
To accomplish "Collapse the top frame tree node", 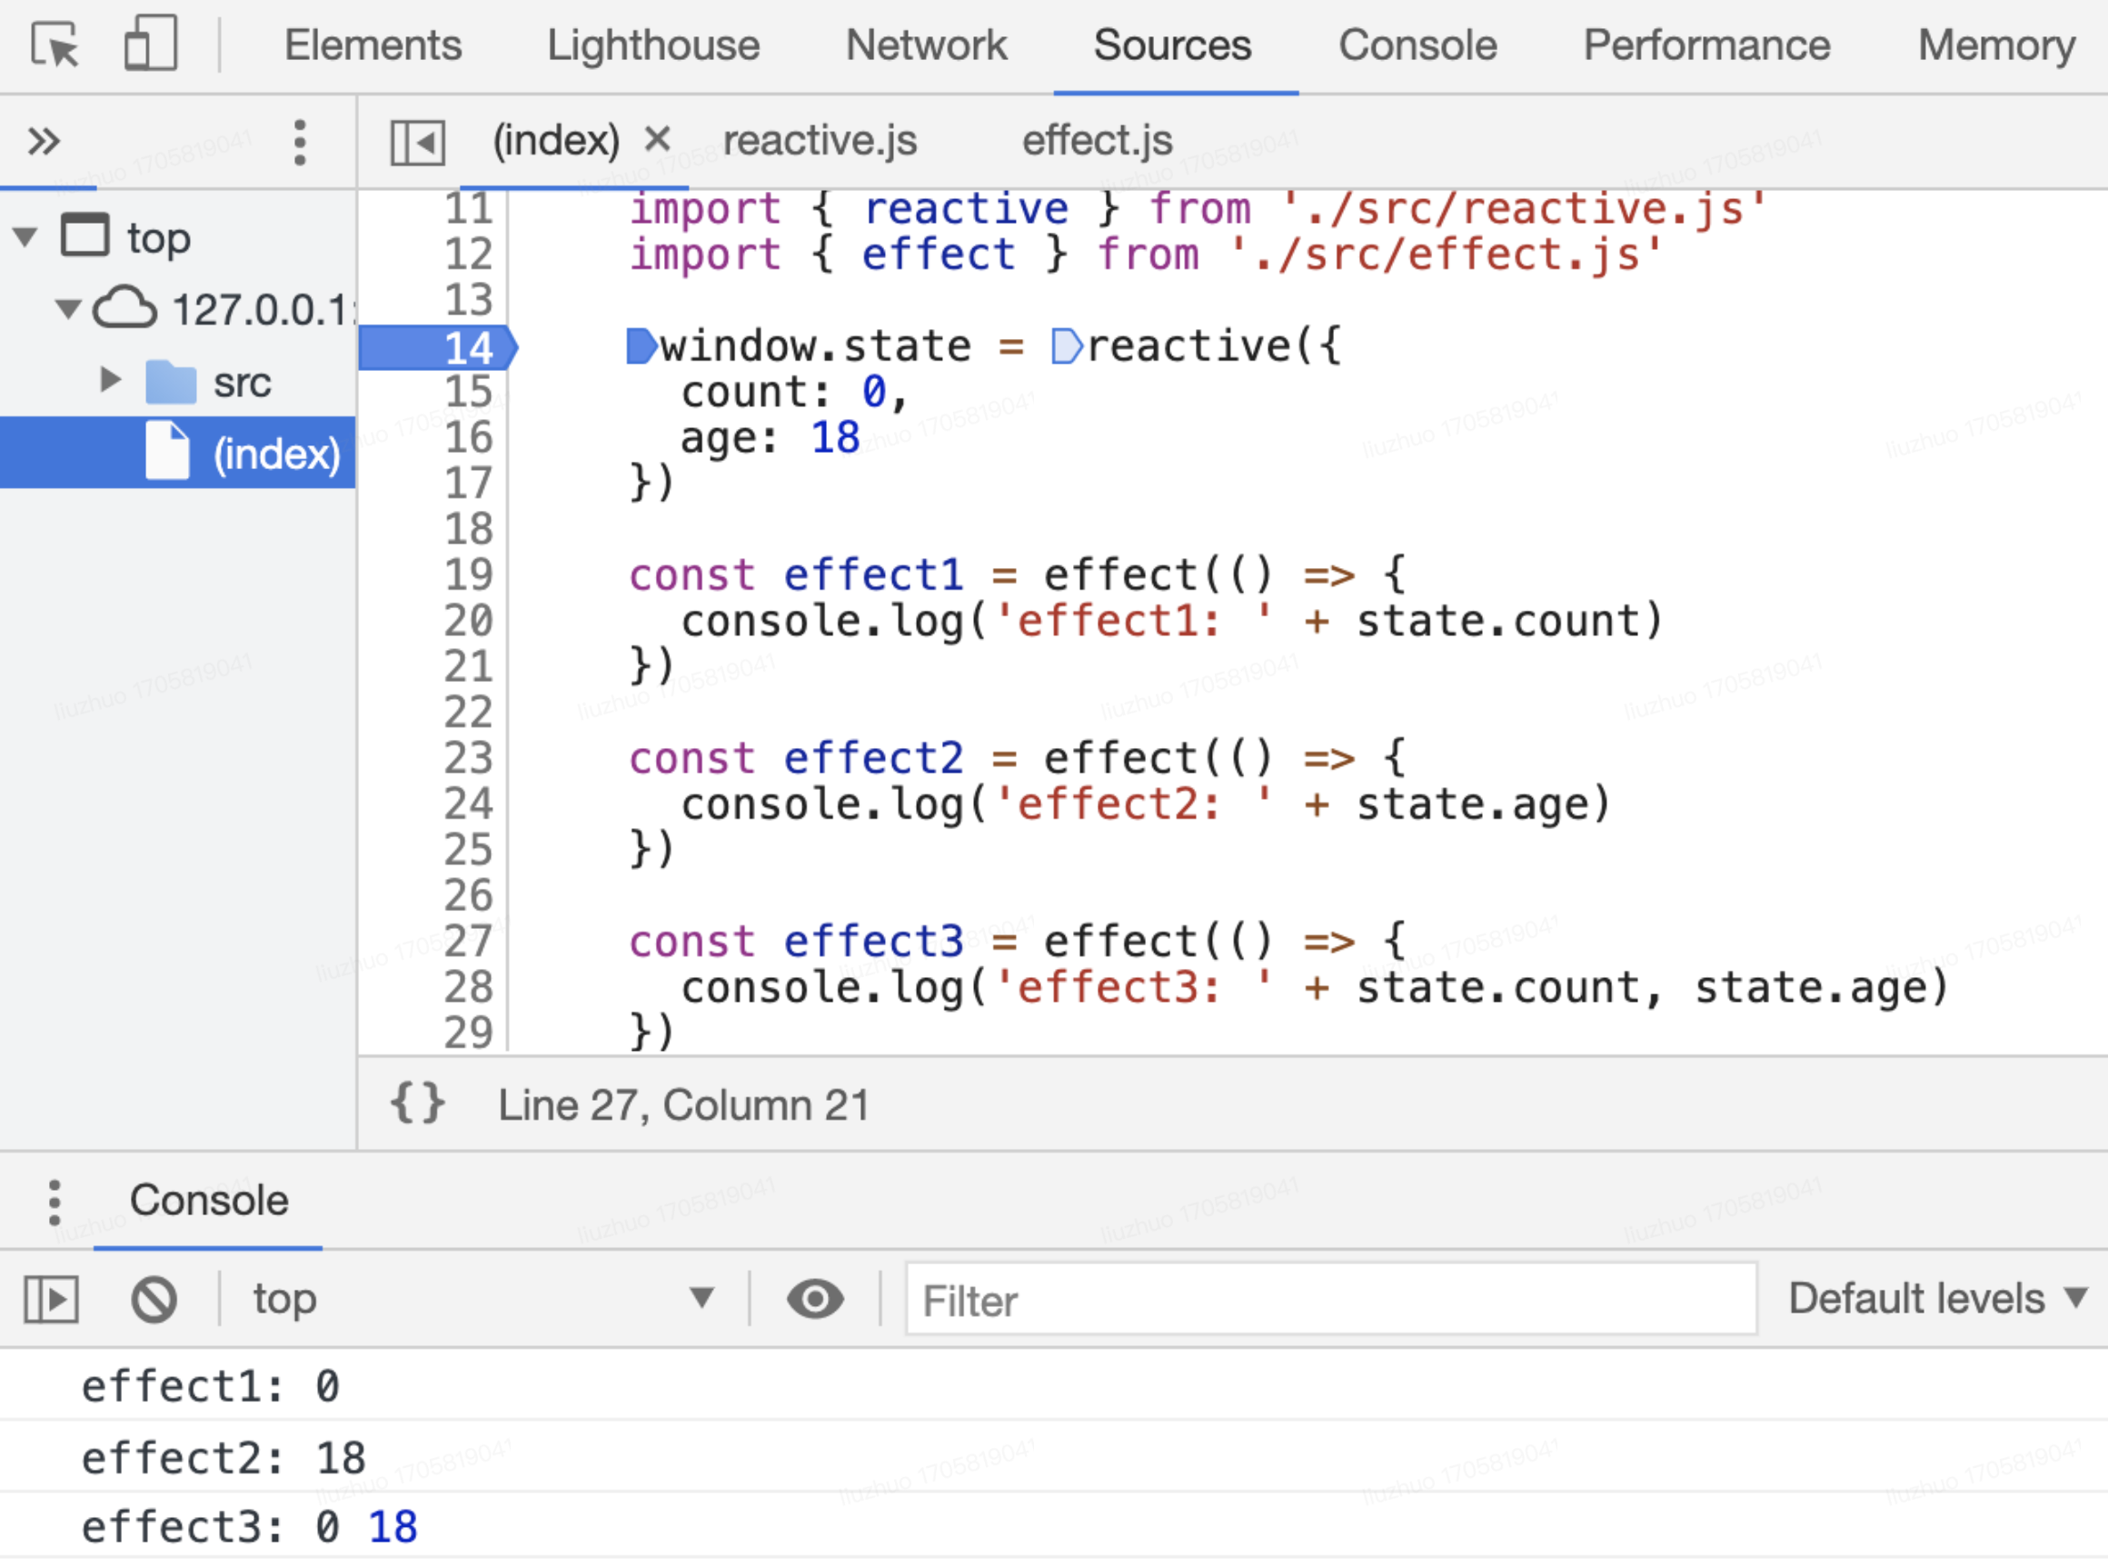I will 25,236.
